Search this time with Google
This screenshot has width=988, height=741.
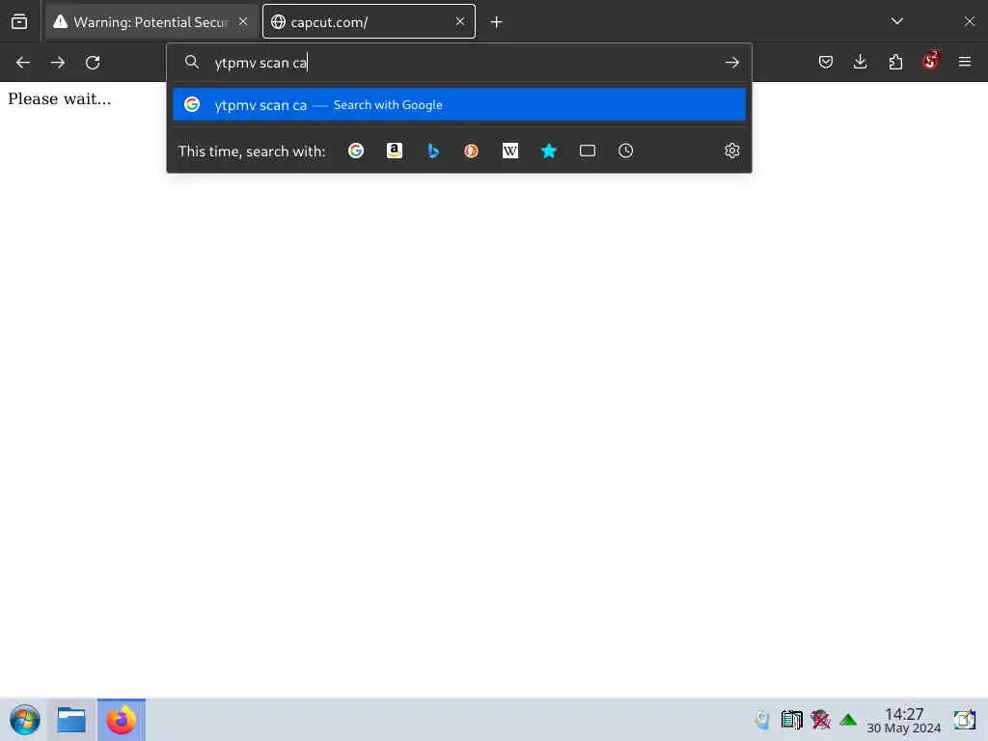[356, 151]
